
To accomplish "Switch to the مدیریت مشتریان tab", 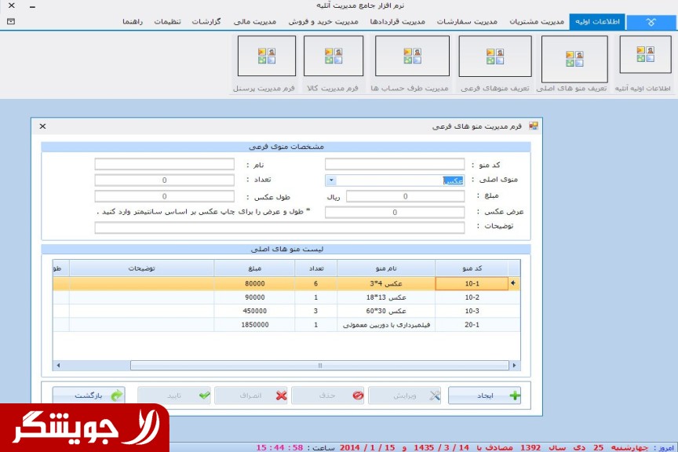I will (537, 21).
